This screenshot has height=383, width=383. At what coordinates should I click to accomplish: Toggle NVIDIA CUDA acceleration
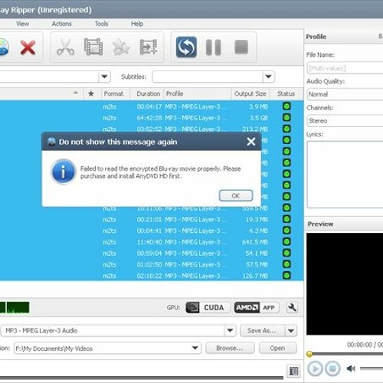click(x=208, y=307)
